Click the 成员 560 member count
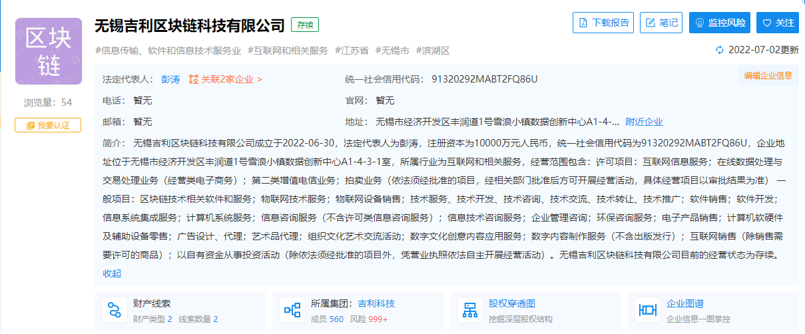This screenshot has width=805, height=334. [x=328, y=319]
